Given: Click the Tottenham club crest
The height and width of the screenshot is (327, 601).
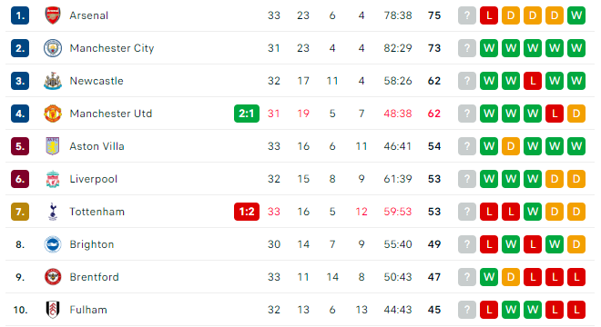Looking at the screenshot, I should point(53,212).
